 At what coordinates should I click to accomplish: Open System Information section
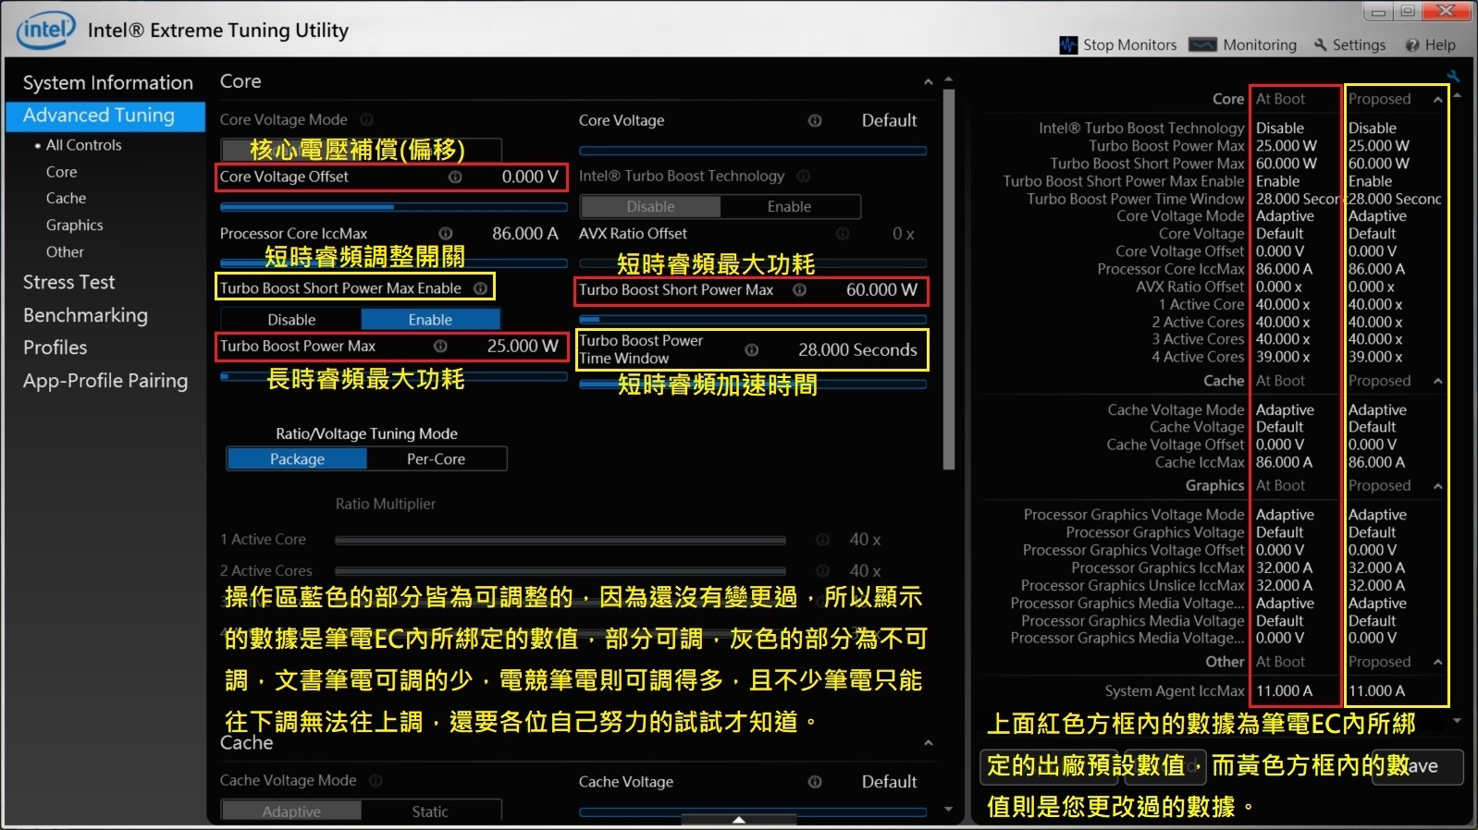pos(108,83)
